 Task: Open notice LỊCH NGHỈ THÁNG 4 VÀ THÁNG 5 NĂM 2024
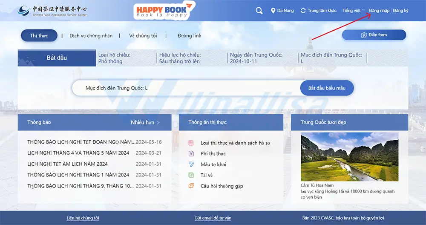click(x=78, y=153)
